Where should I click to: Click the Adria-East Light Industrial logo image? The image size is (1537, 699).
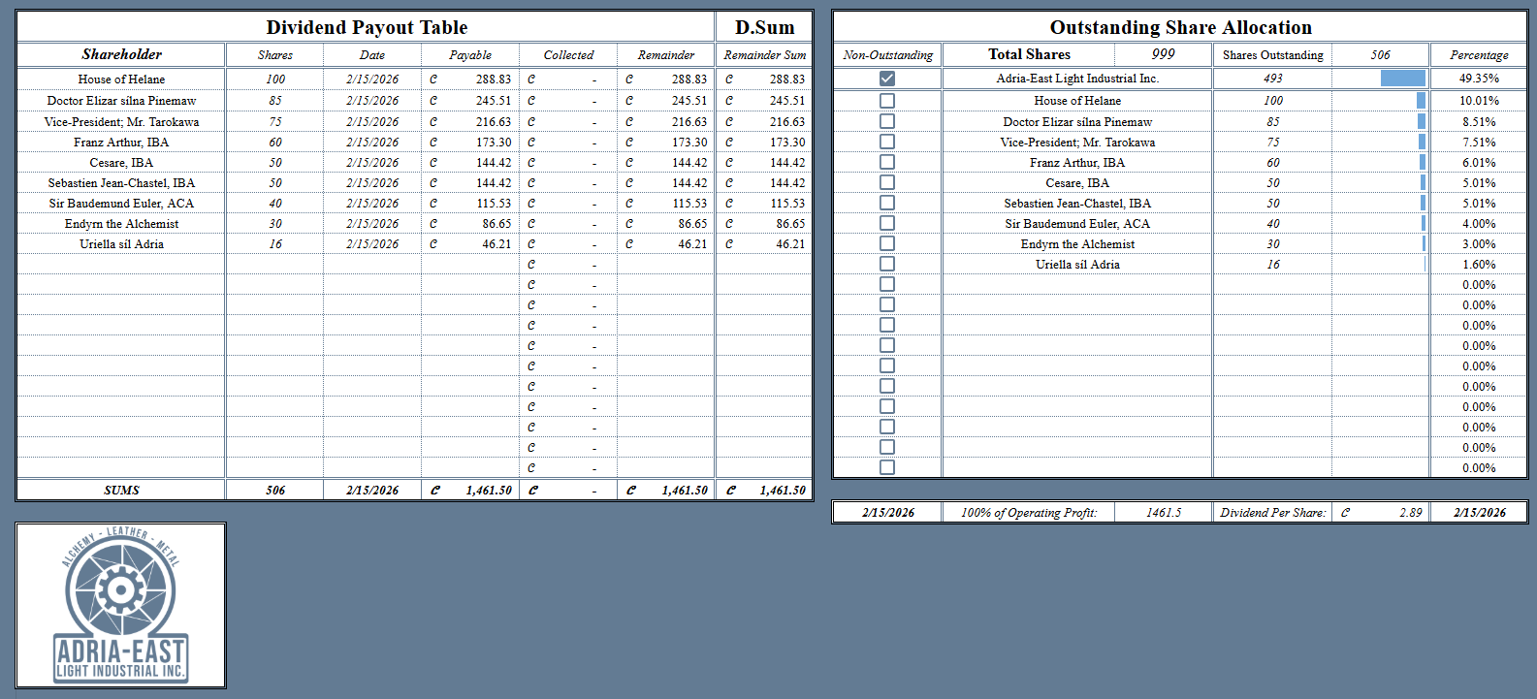(x=120, y=606)
